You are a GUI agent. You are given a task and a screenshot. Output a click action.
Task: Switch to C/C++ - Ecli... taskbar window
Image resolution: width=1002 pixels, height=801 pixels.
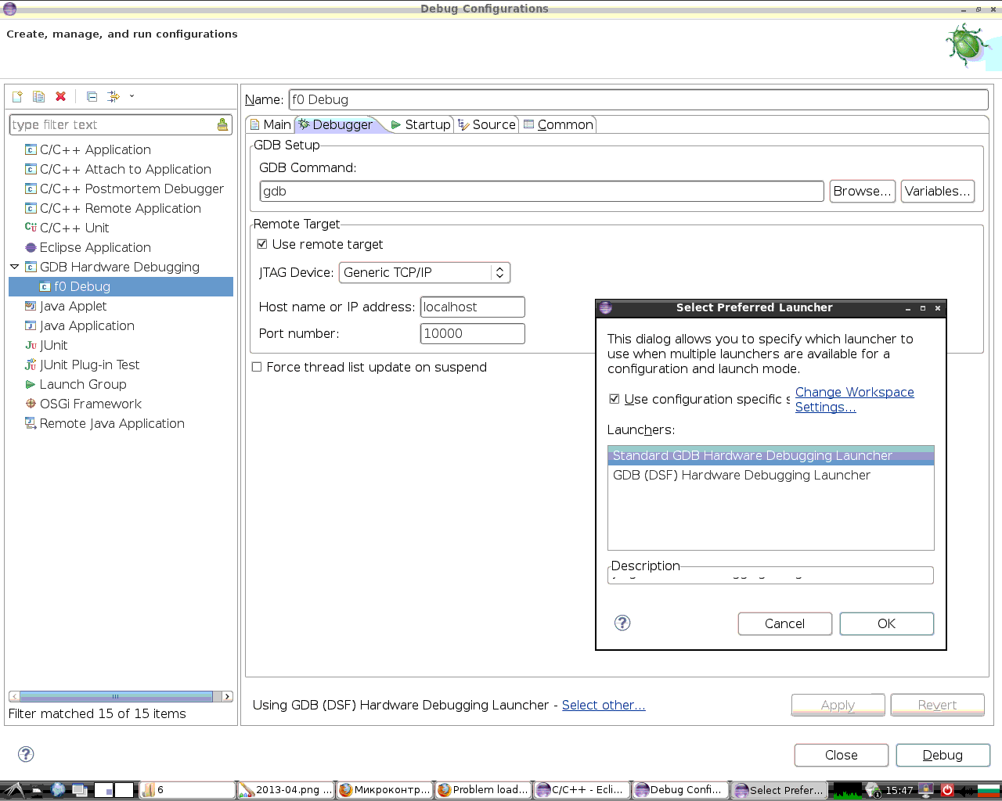click(582, 790)
